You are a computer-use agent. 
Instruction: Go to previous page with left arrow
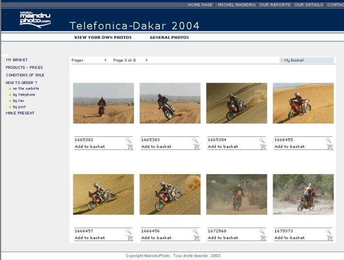105,60
